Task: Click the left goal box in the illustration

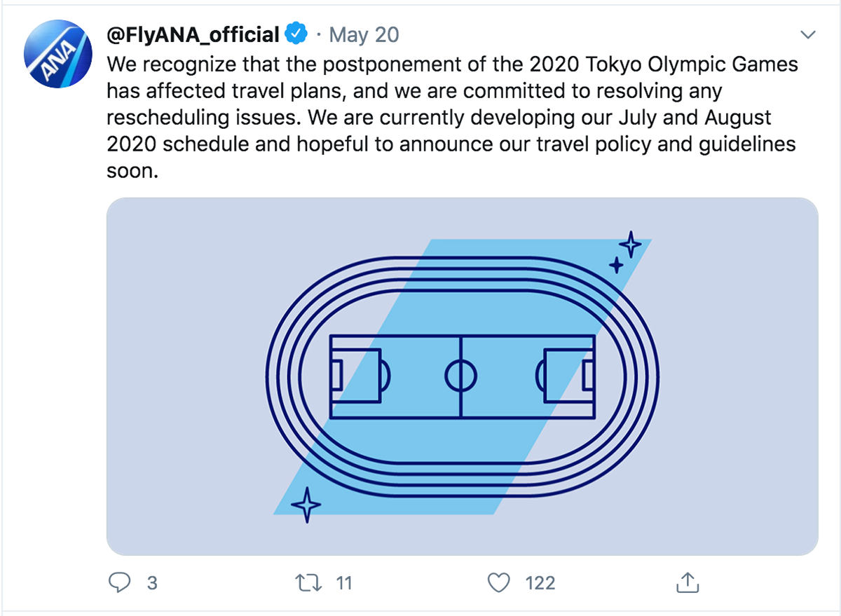Action: (338, 376)
